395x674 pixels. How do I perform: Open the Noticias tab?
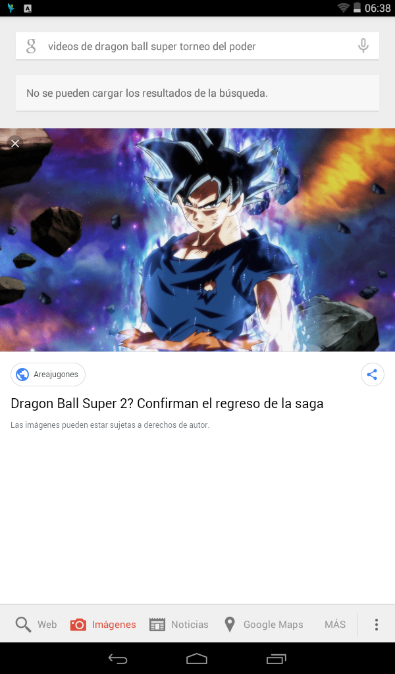coord(178,624)
